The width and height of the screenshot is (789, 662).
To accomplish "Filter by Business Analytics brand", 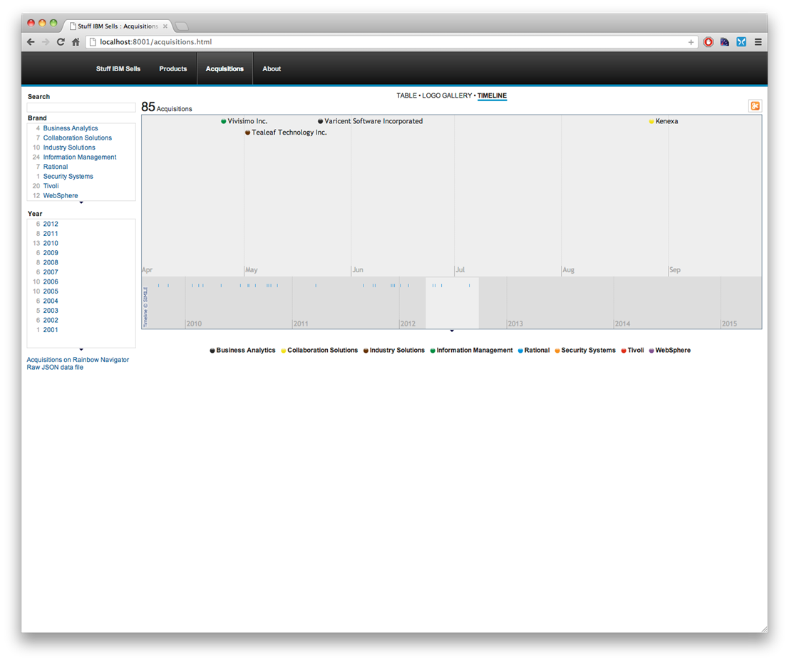I will (71, 128).
